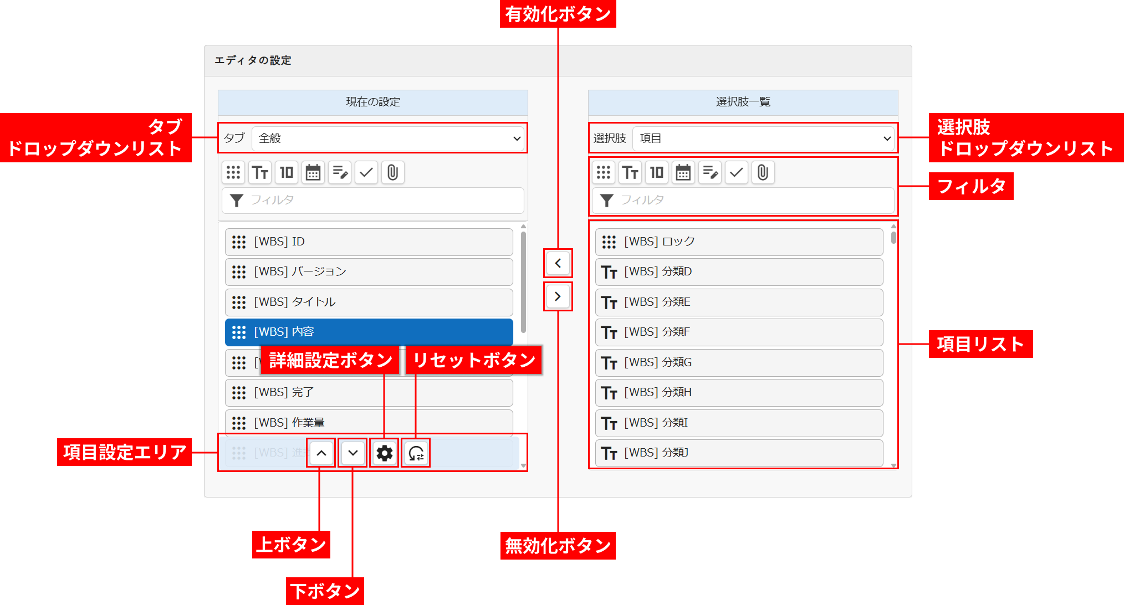Image resolution: width=1124 pixels, height=605 pixels.
Task: Click grid filter icon in 現在の設定
Action: pyautogui.click(x=233, y=172)
